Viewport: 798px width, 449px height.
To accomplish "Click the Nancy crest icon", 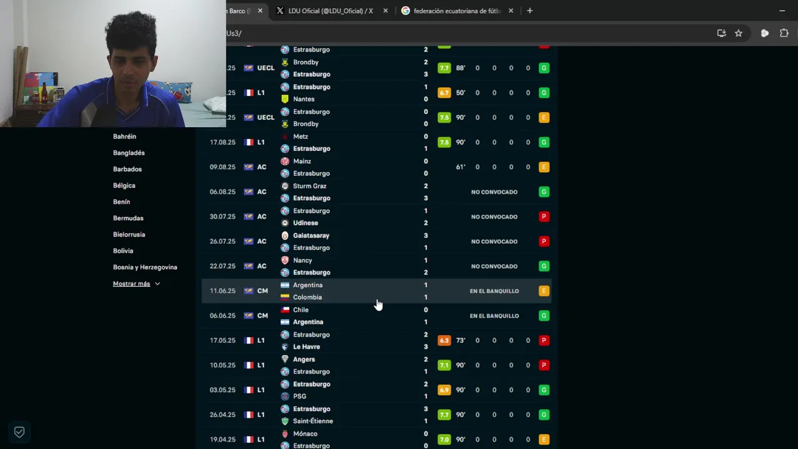I will 285,260.
